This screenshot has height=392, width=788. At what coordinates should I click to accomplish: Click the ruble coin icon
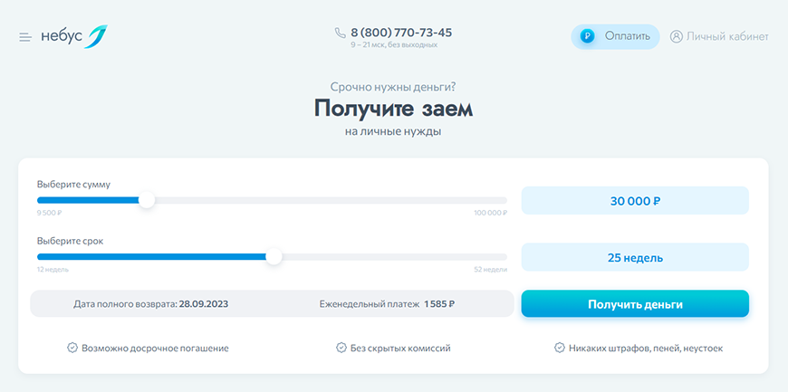pos(587,37)
